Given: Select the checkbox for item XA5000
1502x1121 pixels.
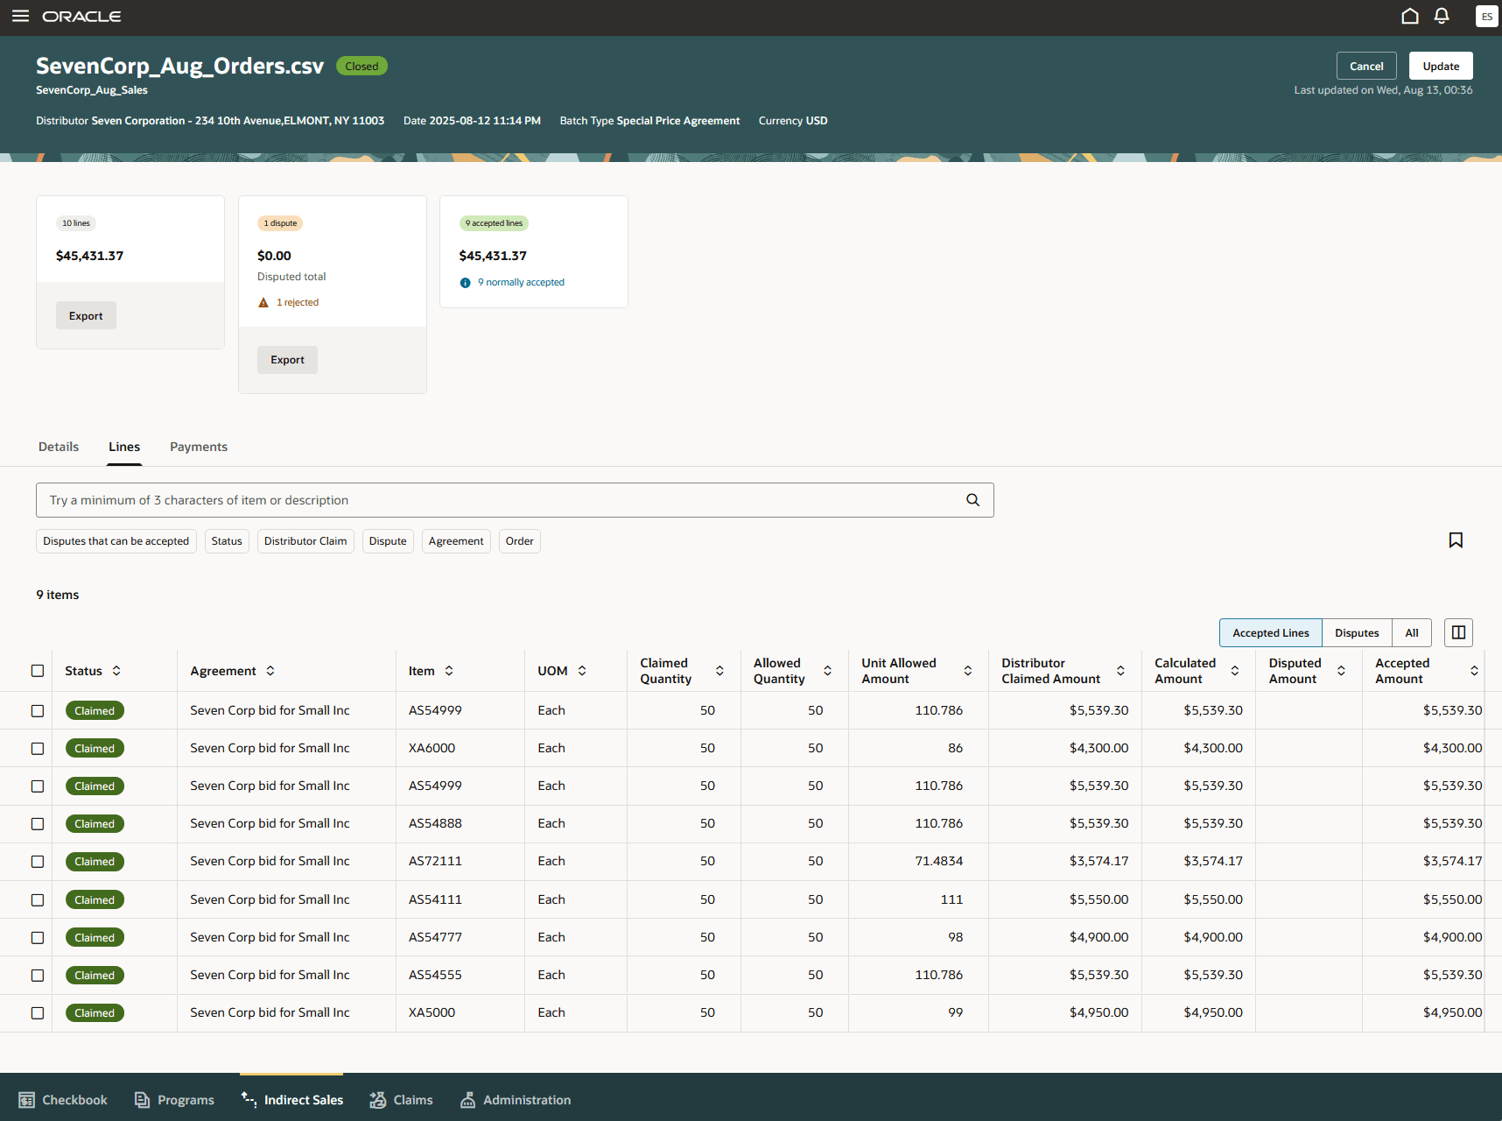Looking at the screenshot, I should (x=38, y=1013).
